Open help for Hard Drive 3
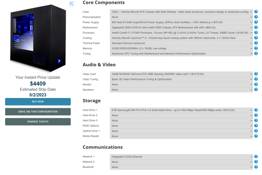262x175 pixels. tap(256, 120)
